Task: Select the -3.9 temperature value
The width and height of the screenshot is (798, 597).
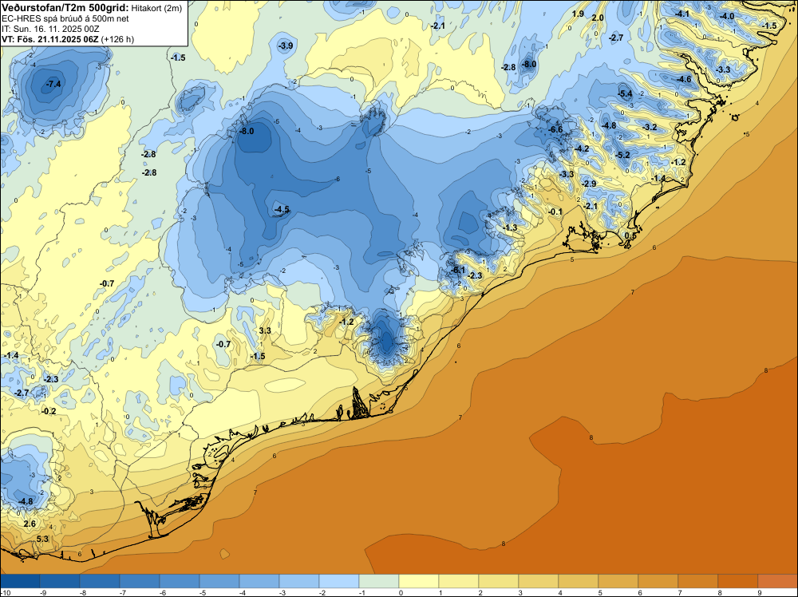Action: [286, 45]
